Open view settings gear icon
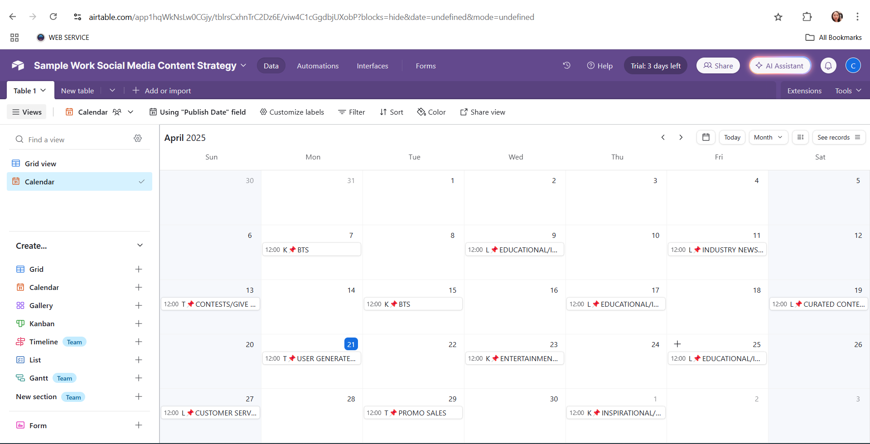 click(x=138, y=139)
